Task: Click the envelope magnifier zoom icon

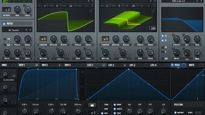Action: (x=82, y=86)
